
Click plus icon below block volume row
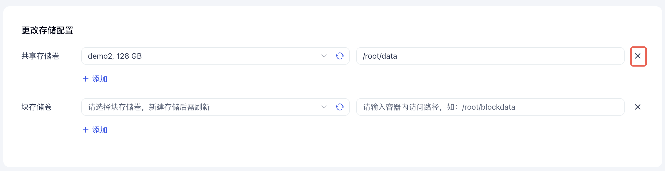click(x=86, y=130)
